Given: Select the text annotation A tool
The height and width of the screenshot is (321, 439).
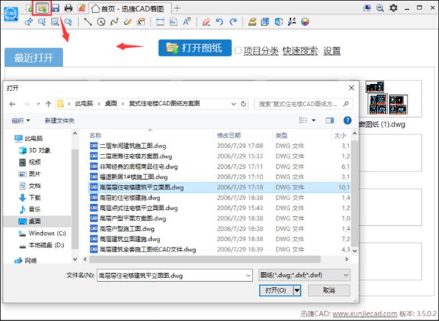Looking at the screenshot, I should coord(187,22).
